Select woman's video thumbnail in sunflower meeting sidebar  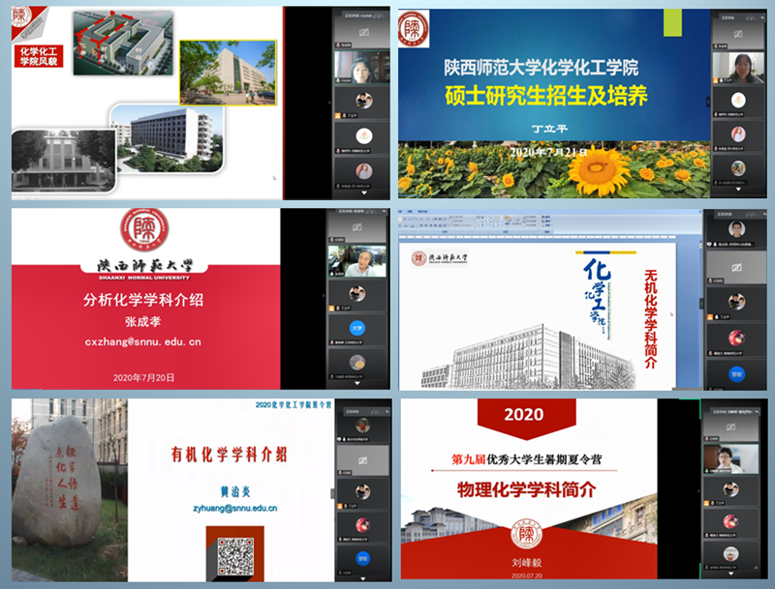[737, 69]
